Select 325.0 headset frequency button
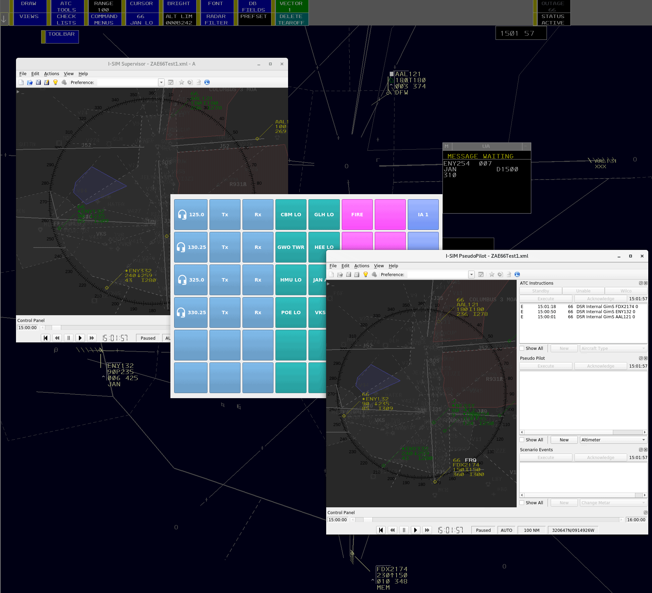Viewport: 652px width, 593px height. [191, 280]
